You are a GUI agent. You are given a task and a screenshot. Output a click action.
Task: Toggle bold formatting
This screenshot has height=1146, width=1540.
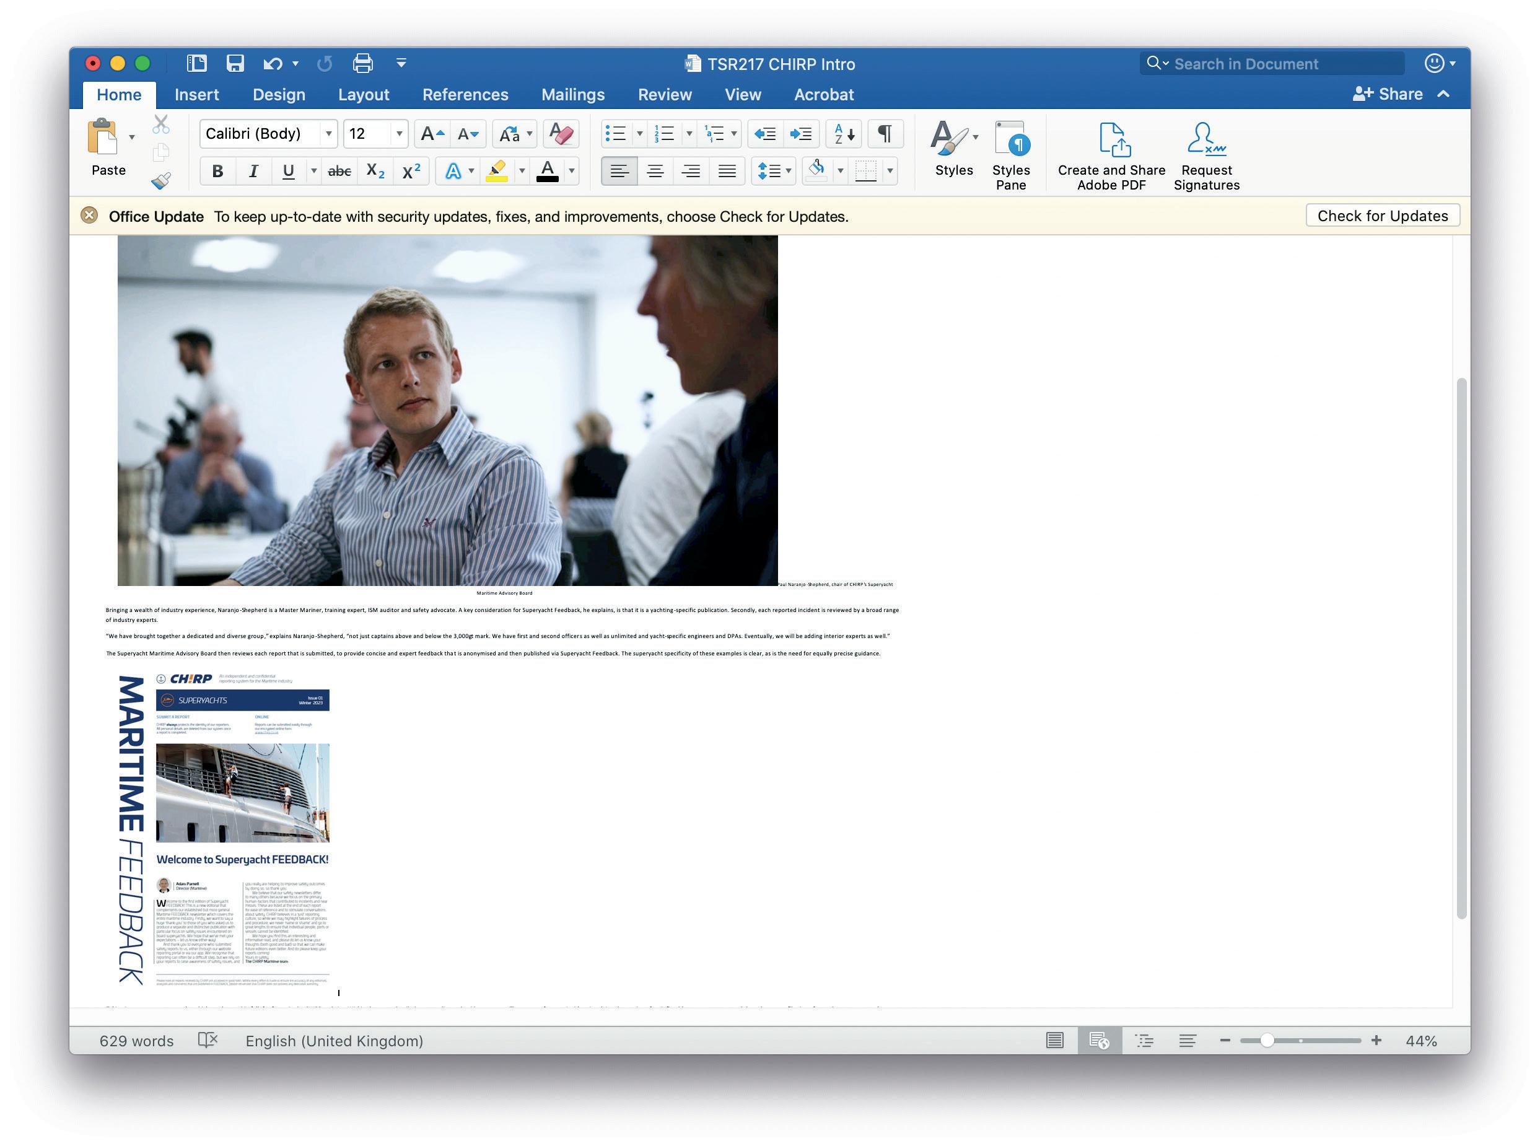[217, 172]
